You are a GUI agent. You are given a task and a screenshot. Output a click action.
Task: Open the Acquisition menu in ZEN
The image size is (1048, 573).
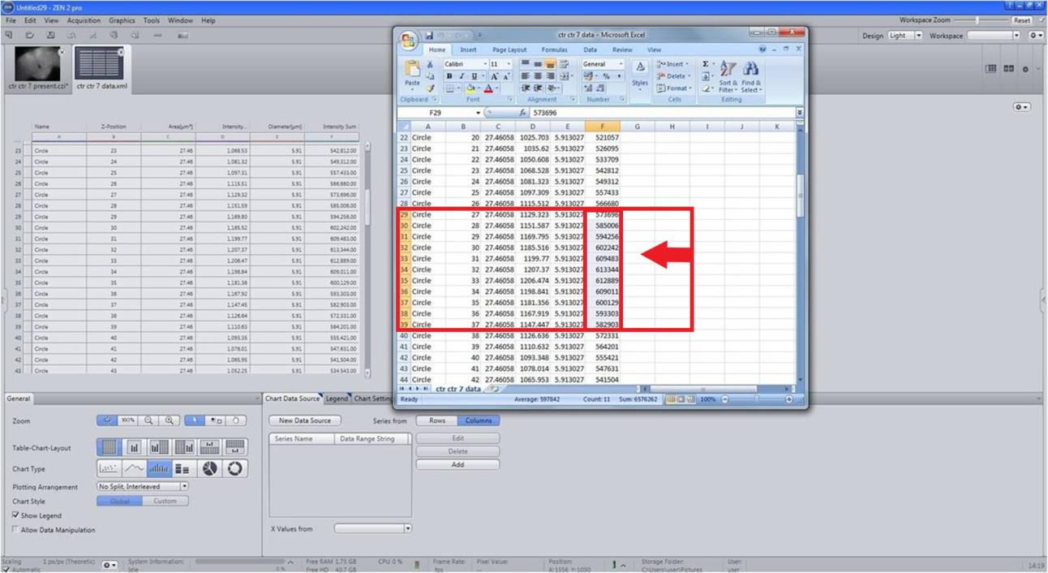click(x=84, y=20)
